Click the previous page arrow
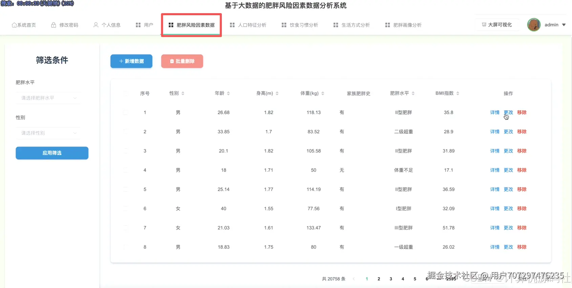 tap(354, 279)
